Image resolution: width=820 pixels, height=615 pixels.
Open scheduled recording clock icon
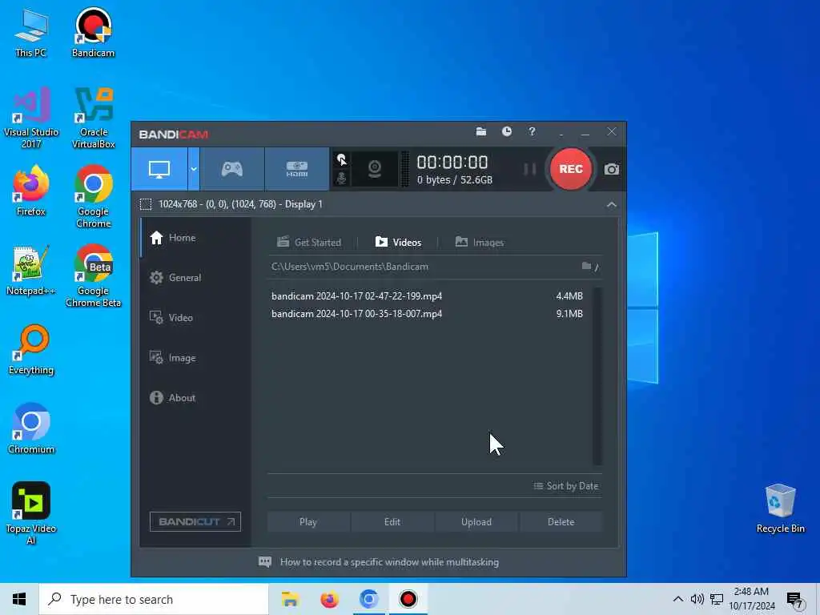click(x=507, y=132)
